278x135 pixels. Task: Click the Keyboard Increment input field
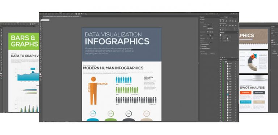click(211, 43)
